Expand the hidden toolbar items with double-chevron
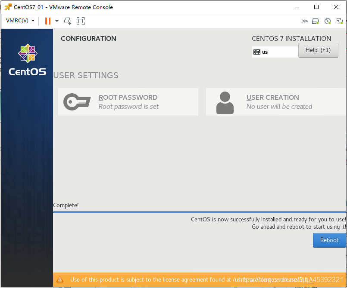 [305, 21]
